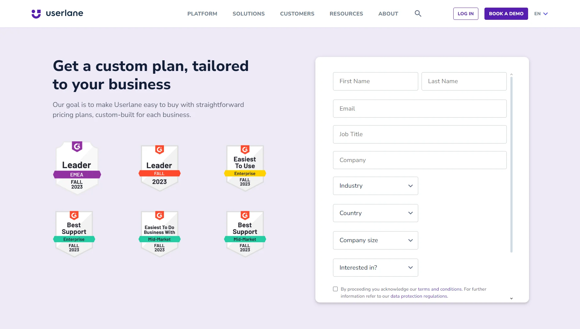Image resolution: width=580 pixels, height=329 pixels.
Task: Select the Easiest To Do Business With badge
Action: (159, 233)
